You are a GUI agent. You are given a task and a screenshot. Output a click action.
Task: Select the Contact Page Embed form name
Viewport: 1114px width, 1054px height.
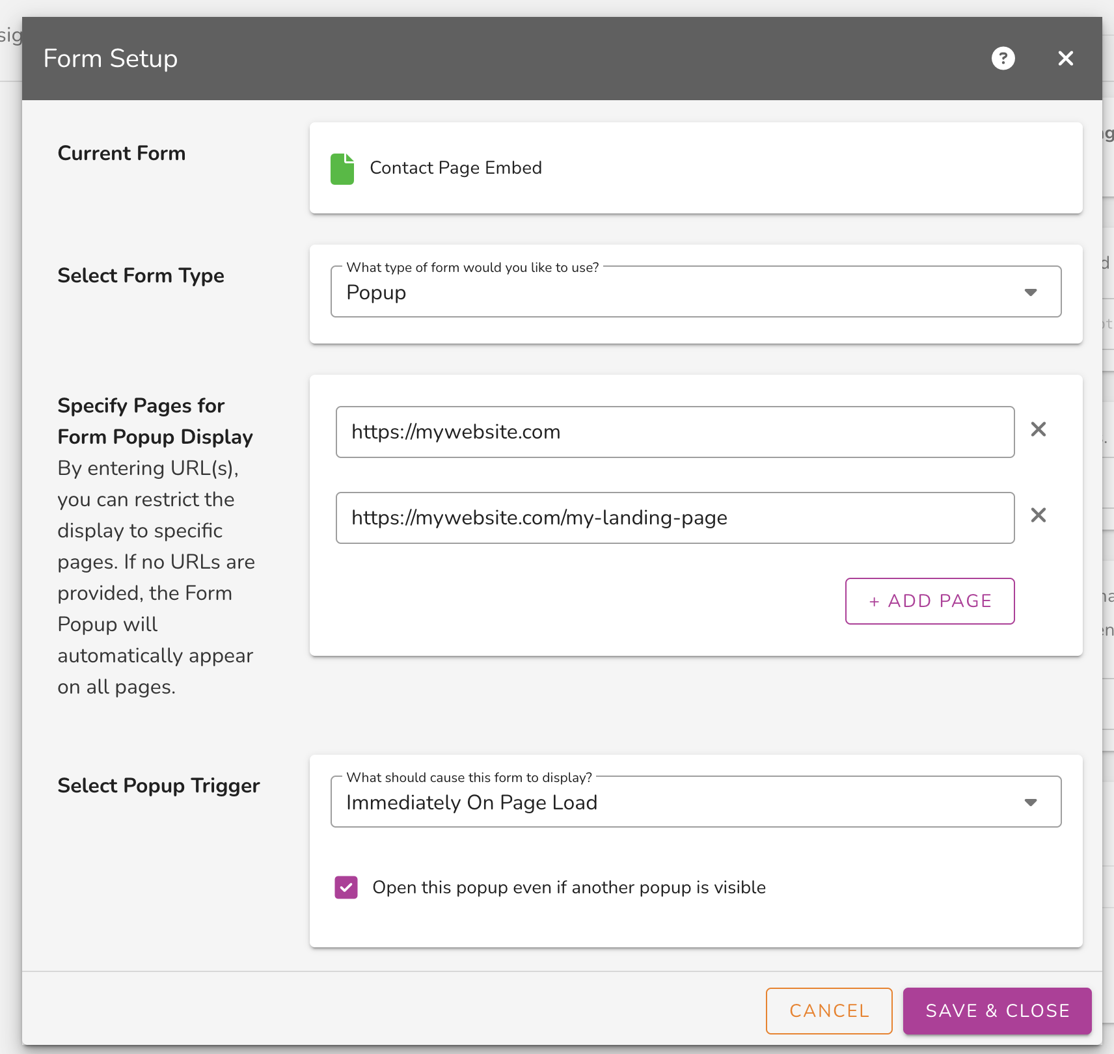(455, 168)
